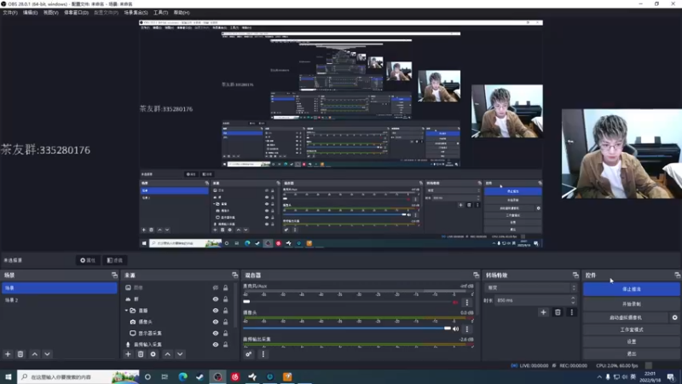Remove the scene transition with trash icon
The height and width of the screenshot is (384, 682).
pyautogui.click(x=558, y=312)
